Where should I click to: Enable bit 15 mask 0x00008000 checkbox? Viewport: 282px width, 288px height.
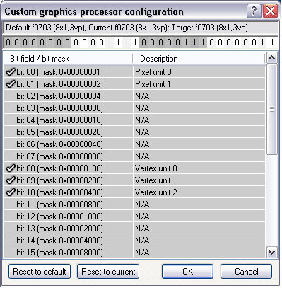pyautogui.click(x=11, y=253)
